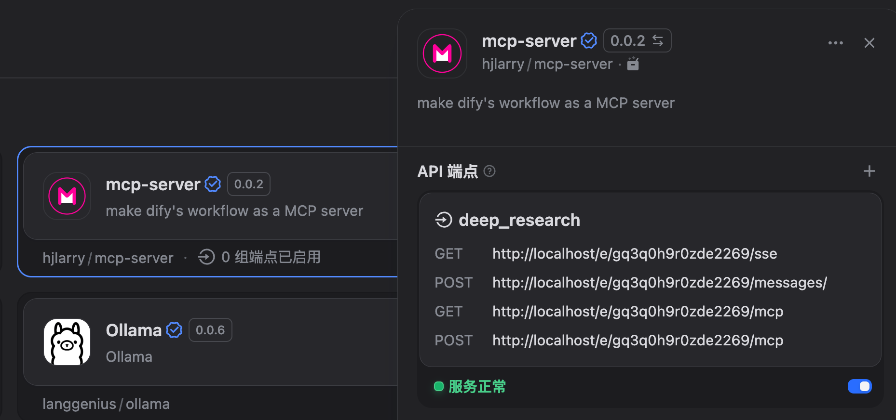Click the endpoint icon beside 0 组端点已启用
This screenshot has width=896, height=420.
[x=206, y=257]
